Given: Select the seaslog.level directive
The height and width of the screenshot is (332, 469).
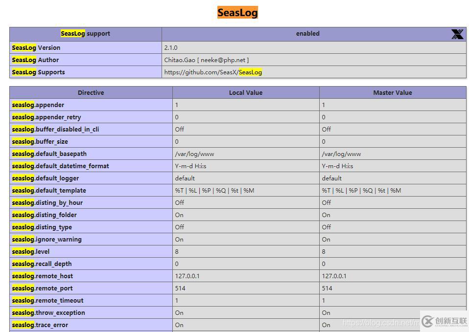Looking at the screenshot, I should pos(30,252).
